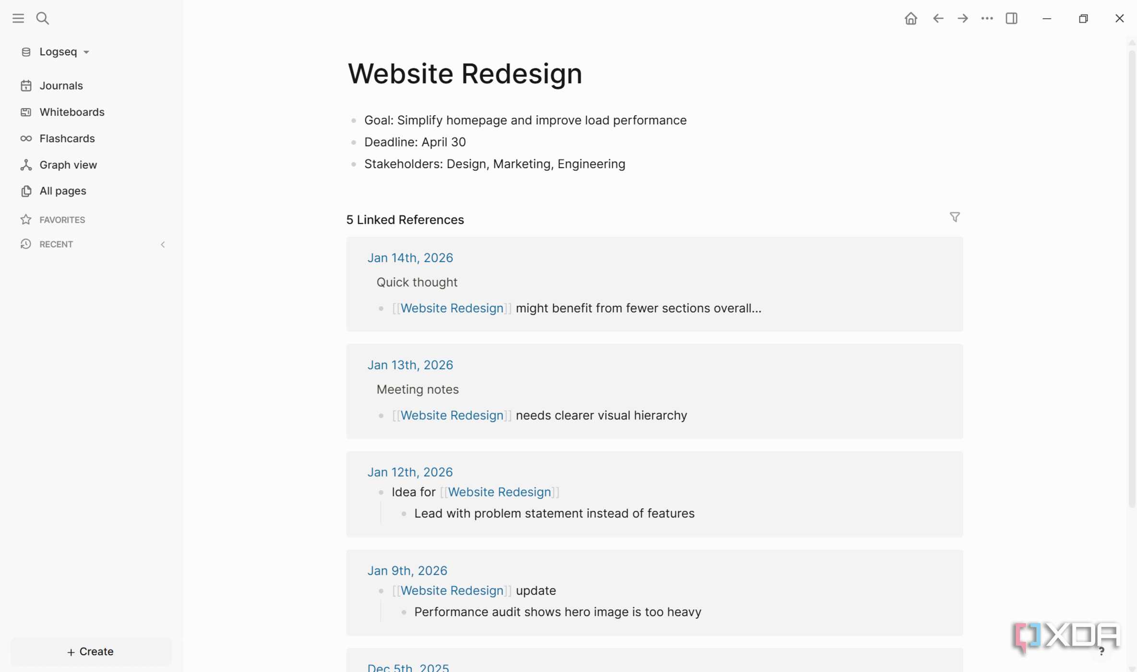Open the three-dots more menu
This screenshot has width=1137, height=672.
(987, 18)
